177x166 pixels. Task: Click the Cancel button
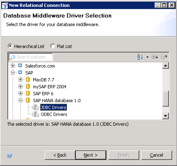point(157,155)
